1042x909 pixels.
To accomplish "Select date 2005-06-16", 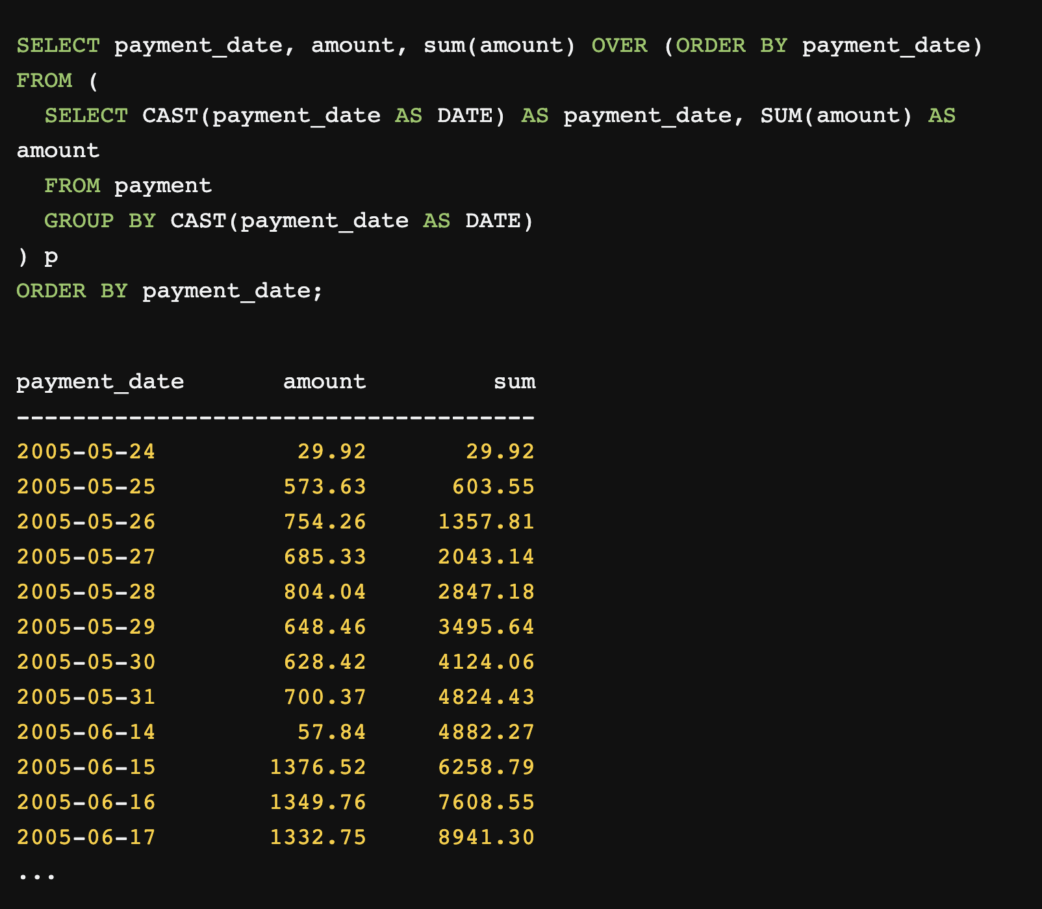I will [86, 802].
